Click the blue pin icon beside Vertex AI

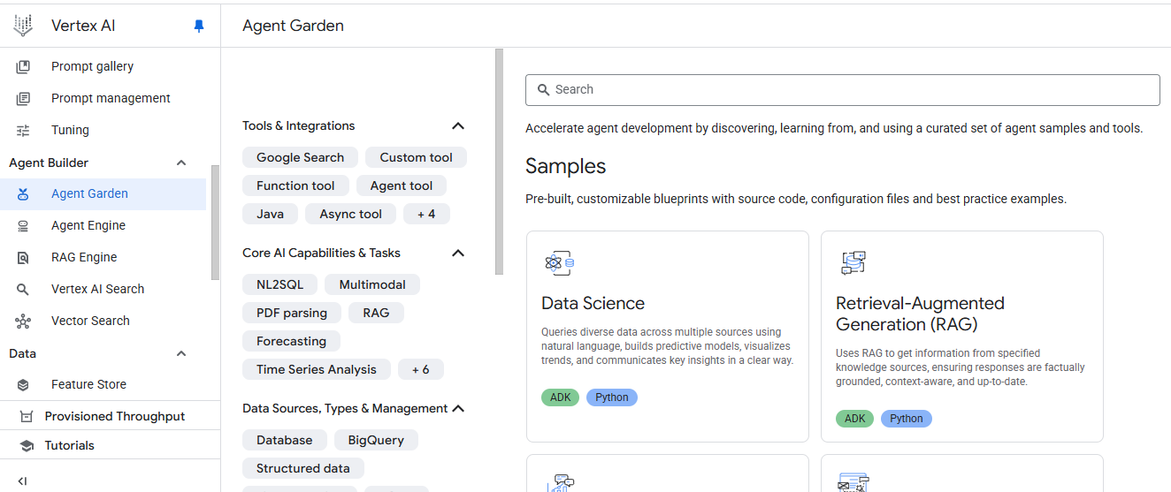199,26
